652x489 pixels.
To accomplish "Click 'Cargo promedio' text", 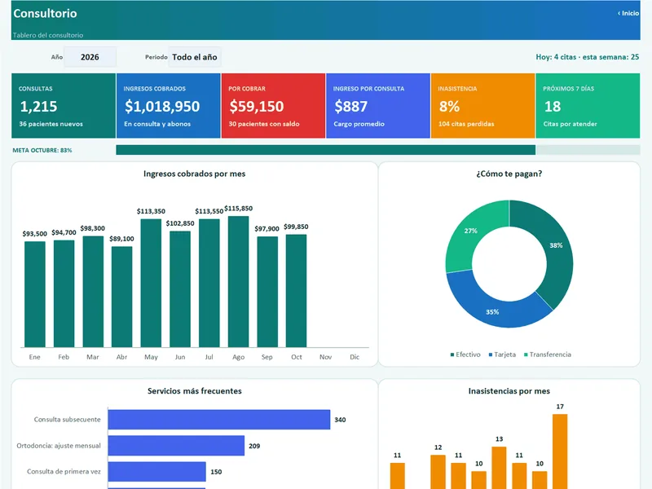I will [359, 124].
